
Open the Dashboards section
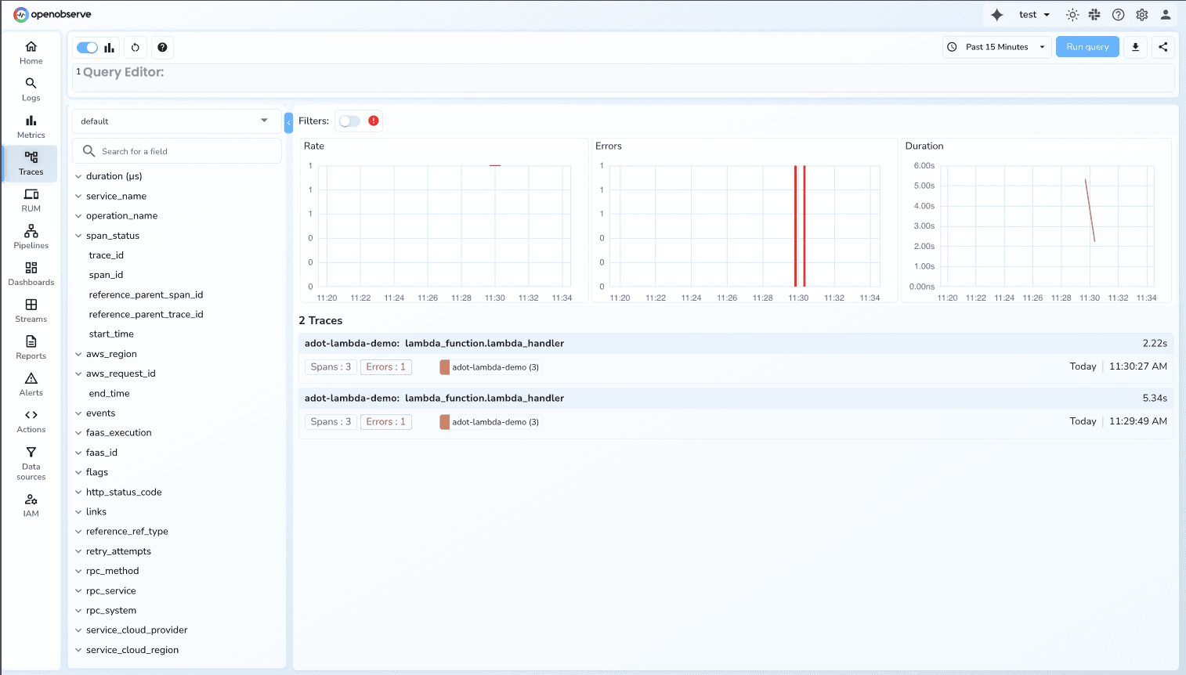pos(31,273)
